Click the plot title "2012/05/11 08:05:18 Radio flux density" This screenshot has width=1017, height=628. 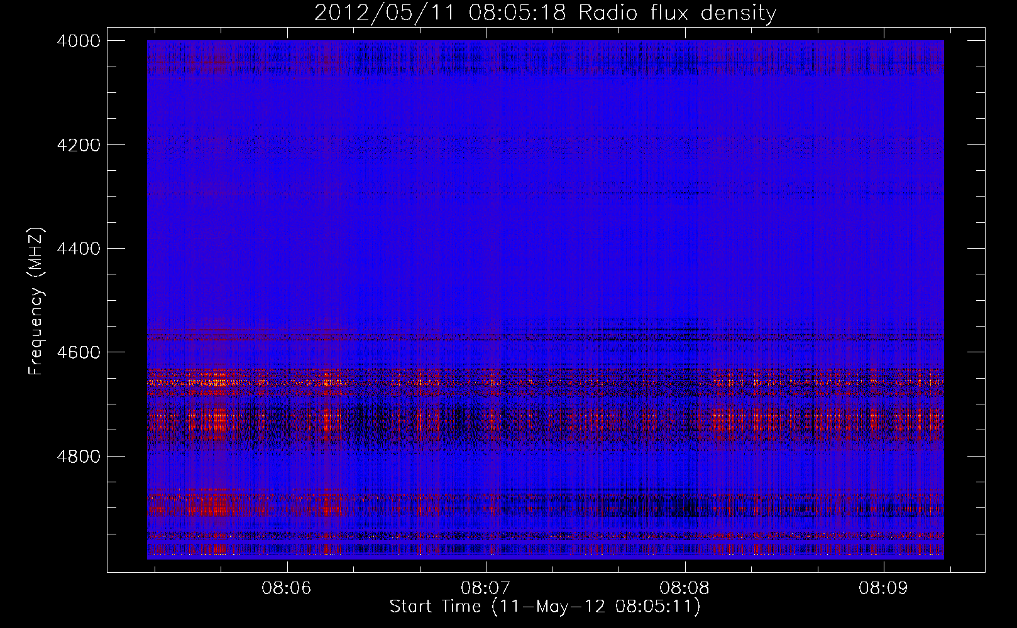(x=545, y=13)
